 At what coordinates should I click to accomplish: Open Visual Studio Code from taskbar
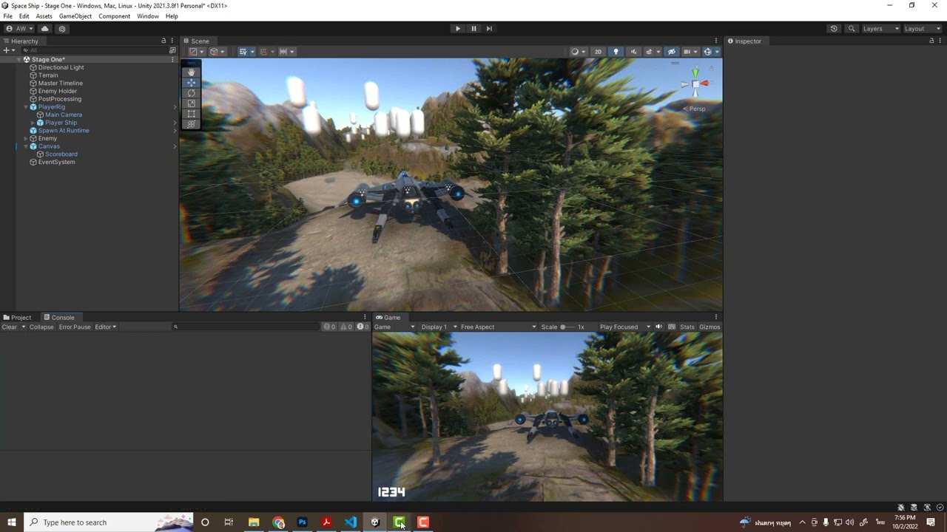pyautogui.click(x=351, y=522)
